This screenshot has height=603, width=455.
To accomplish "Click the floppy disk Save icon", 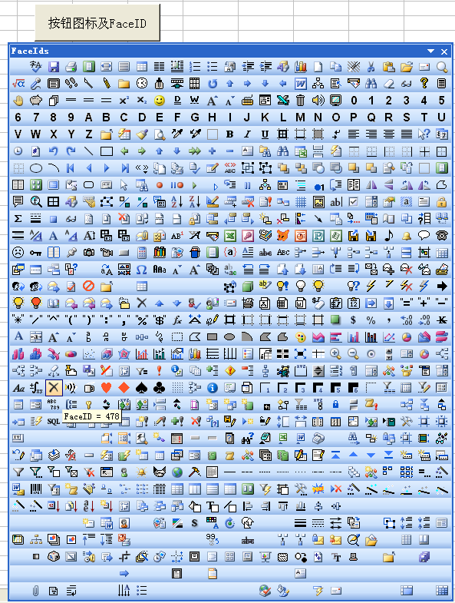I will (54, 67).
